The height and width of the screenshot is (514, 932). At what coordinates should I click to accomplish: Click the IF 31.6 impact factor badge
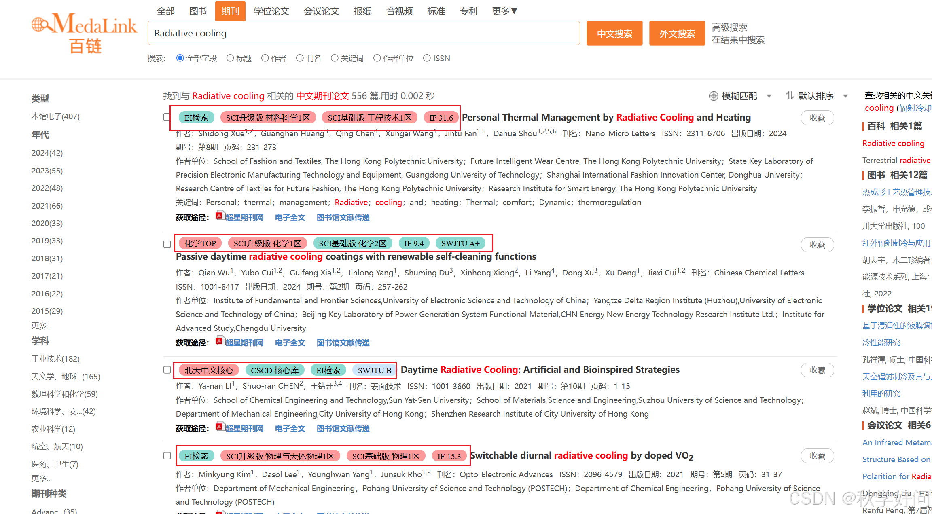click(441, 118)
